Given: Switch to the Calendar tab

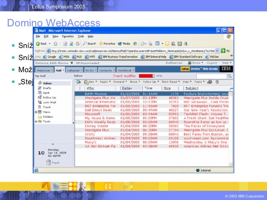Looking at the screenshot, I should click(x=74, y=70).
